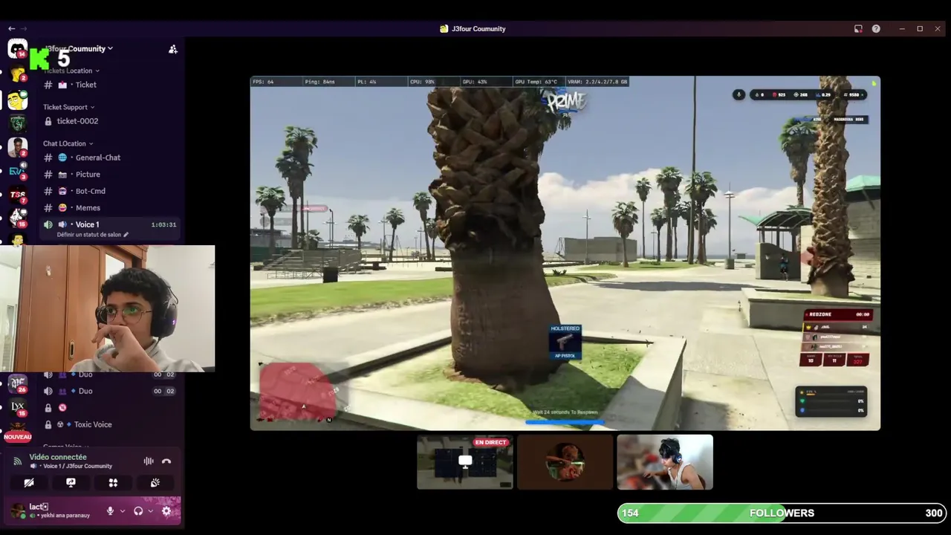Click 'Définir un statut de salon' link
951x535 pixels.
[x=89, y=235]
